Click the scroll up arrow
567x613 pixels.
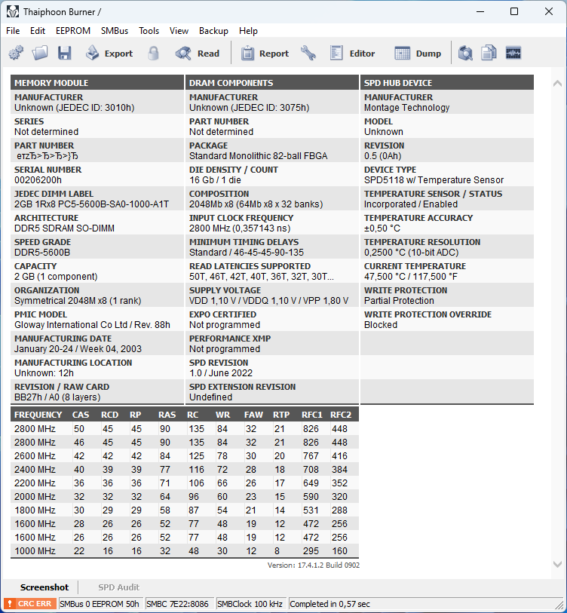[558, 83]
